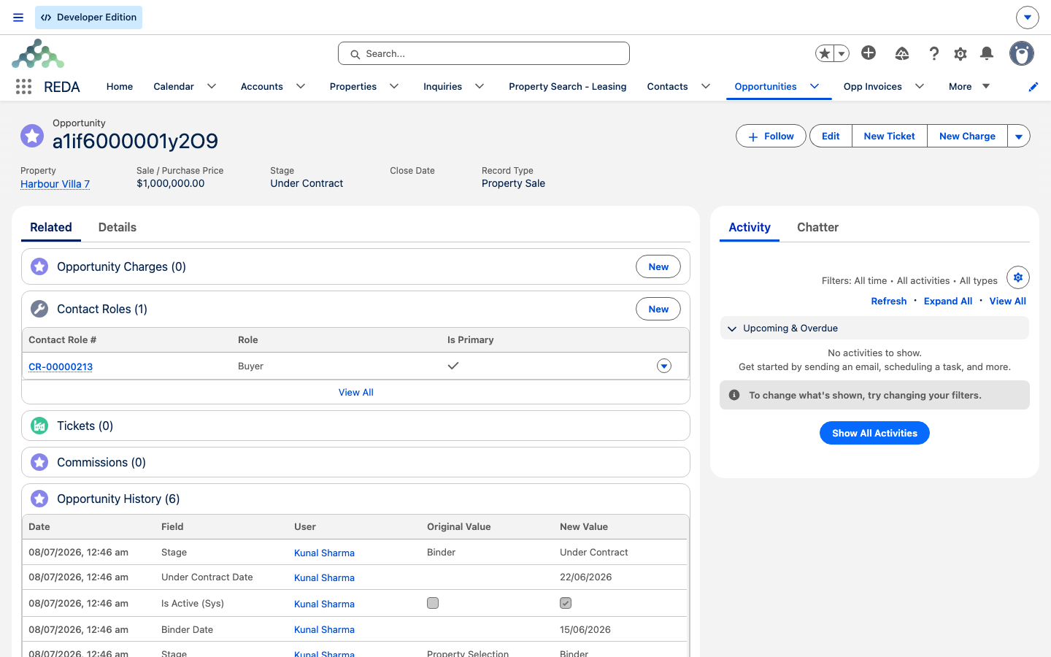Click the Search input field
The image size is (1051, 657).
pyautogui.click(x=484, y=53)
